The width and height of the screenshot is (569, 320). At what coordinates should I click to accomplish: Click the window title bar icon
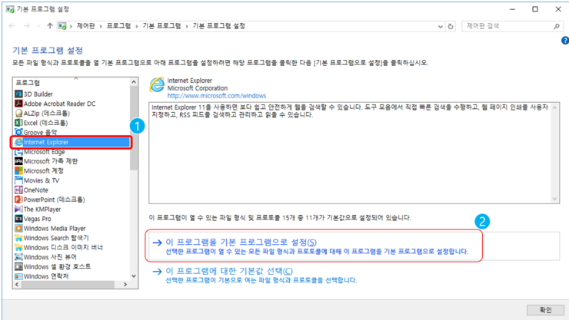coord(10,9)
